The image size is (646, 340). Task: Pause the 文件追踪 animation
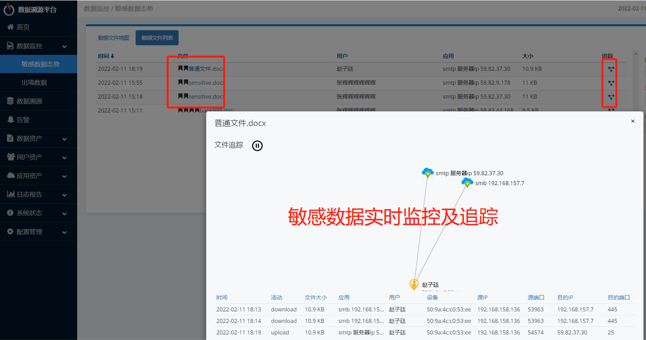tap(257, 145)
